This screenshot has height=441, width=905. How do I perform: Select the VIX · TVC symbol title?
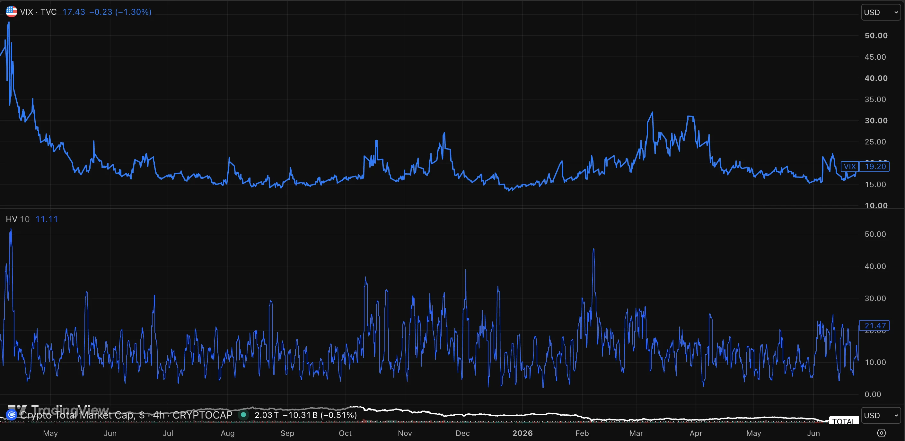[x=38, y=12]
